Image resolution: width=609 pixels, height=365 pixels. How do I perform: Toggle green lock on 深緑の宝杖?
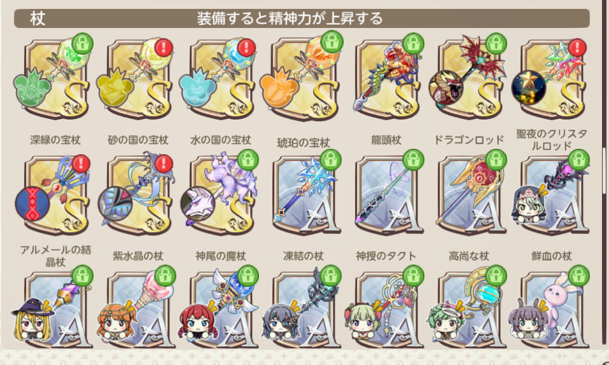[x=82, y=44]
